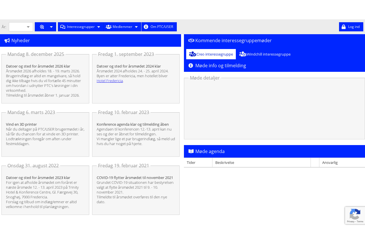The image size is (365, 228).
Task: Click the Beskrivelse column header
Action: click(261, 162)
